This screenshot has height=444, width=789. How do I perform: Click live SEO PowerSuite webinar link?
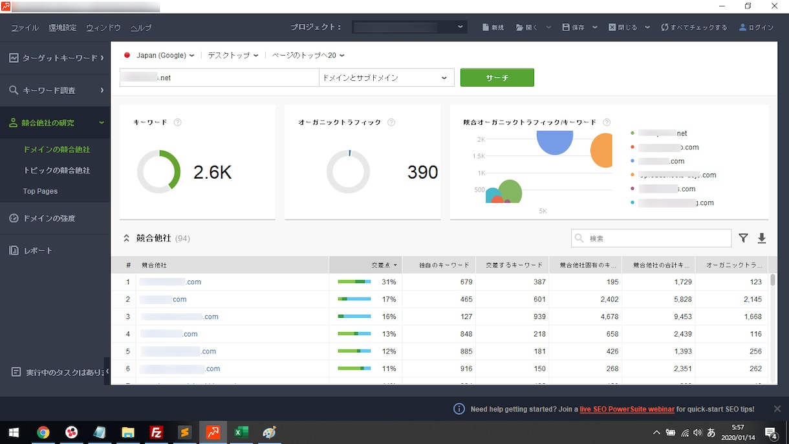click(627, 409)
